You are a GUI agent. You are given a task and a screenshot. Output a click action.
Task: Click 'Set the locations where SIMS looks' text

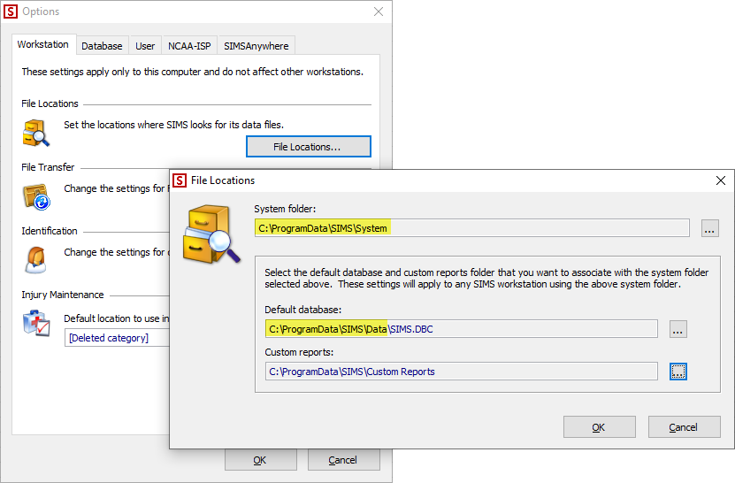pos(173,126)
